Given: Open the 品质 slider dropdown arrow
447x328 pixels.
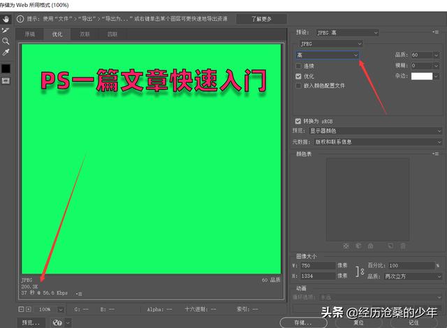Looking at the screenshot, I should [x=436, y=55].
